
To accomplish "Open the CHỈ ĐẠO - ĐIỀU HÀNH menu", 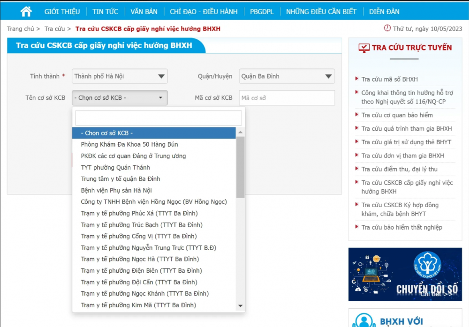I will (x=204, y=12).
